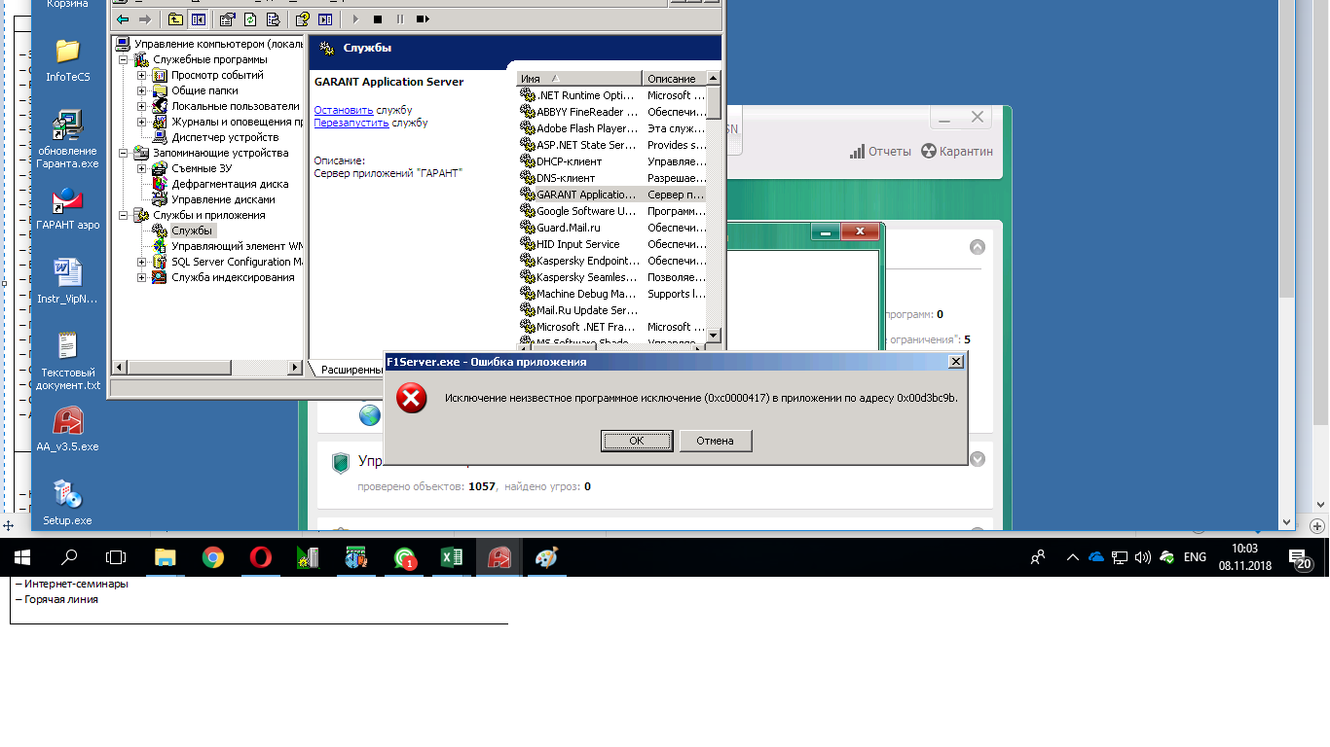1330x747 pixels.
Task: Open Отчеты in the Kaspersky window
Action: [x=880, y=152]
